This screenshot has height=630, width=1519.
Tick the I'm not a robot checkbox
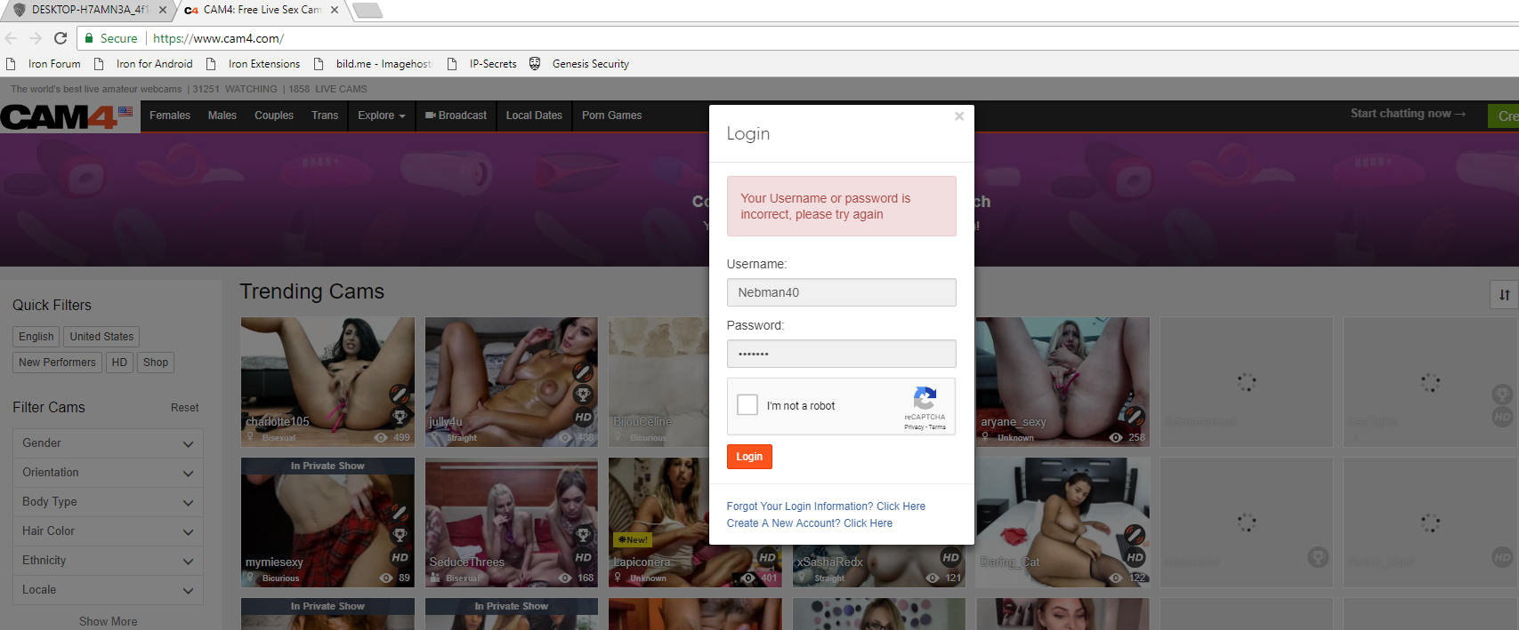pos(747,405)
